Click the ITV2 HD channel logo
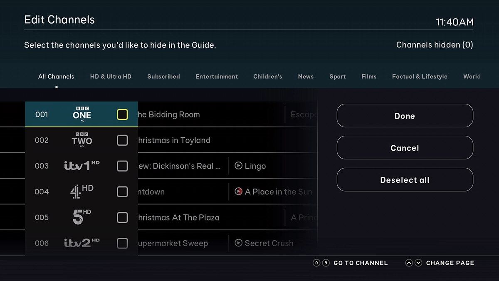Screen dimensions: 499x281 (x=82, y=243)
